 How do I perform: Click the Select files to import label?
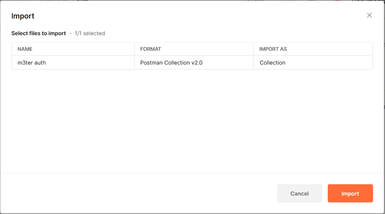tap(38, 33)
